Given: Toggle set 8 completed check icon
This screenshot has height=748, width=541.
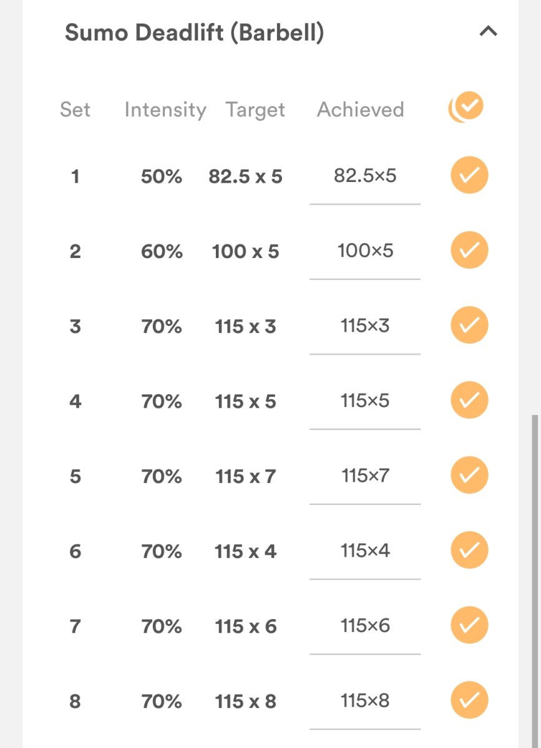Looking at the screenshot, I should click(469, 700).
